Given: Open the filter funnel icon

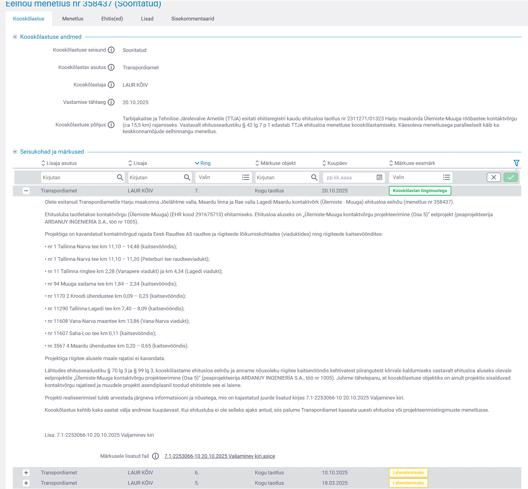Looking at the screenshot, I should (x=516, y=163).
